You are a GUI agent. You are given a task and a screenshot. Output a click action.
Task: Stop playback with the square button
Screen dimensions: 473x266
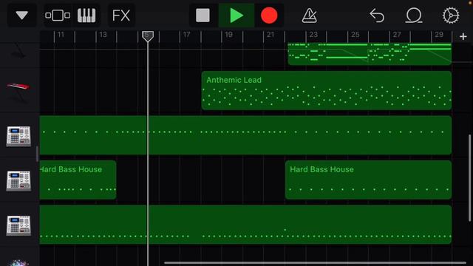coord(203,15)
